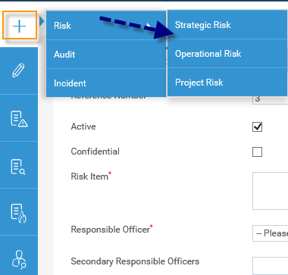Select Audit in the add menu
This screenshot has height=275, width=288.
pyautogui.click(x=106, y=55)
